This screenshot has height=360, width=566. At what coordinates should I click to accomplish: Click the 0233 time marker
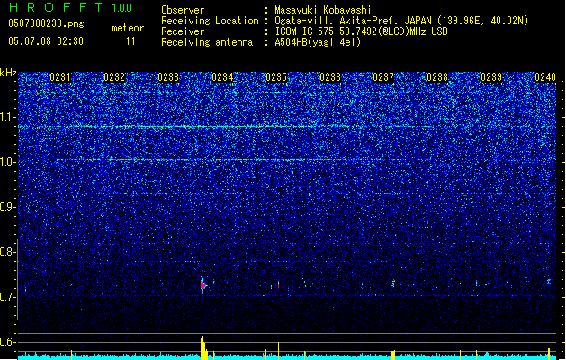coord(168,77)
